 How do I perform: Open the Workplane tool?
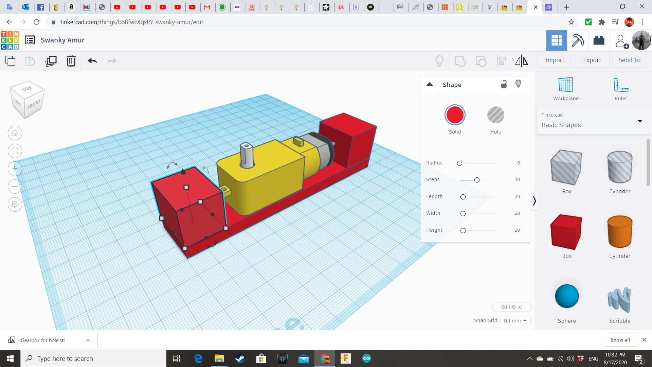pyautogui.click(x=566, y=89)
